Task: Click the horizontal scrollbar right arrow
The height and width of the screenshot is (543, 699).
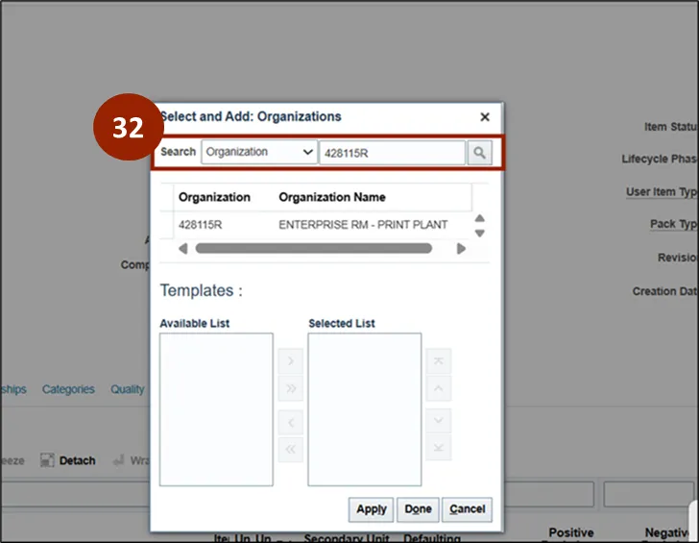Action: (x=462, y=249)
